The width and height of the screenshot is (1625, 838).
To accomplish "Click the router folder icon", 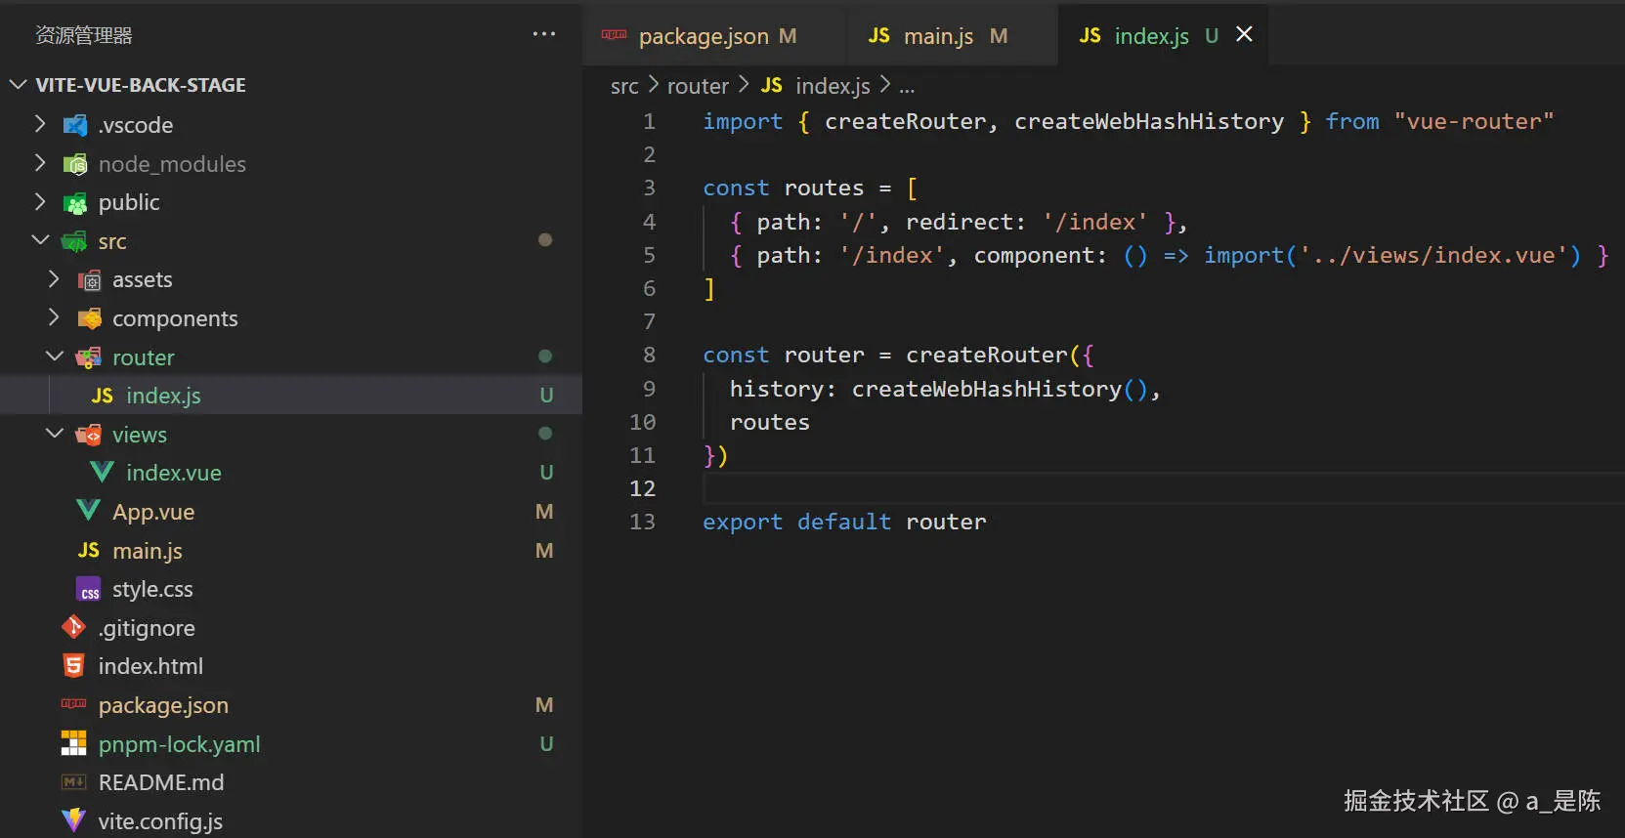I will pyautogui.click(x=89, y=357).
